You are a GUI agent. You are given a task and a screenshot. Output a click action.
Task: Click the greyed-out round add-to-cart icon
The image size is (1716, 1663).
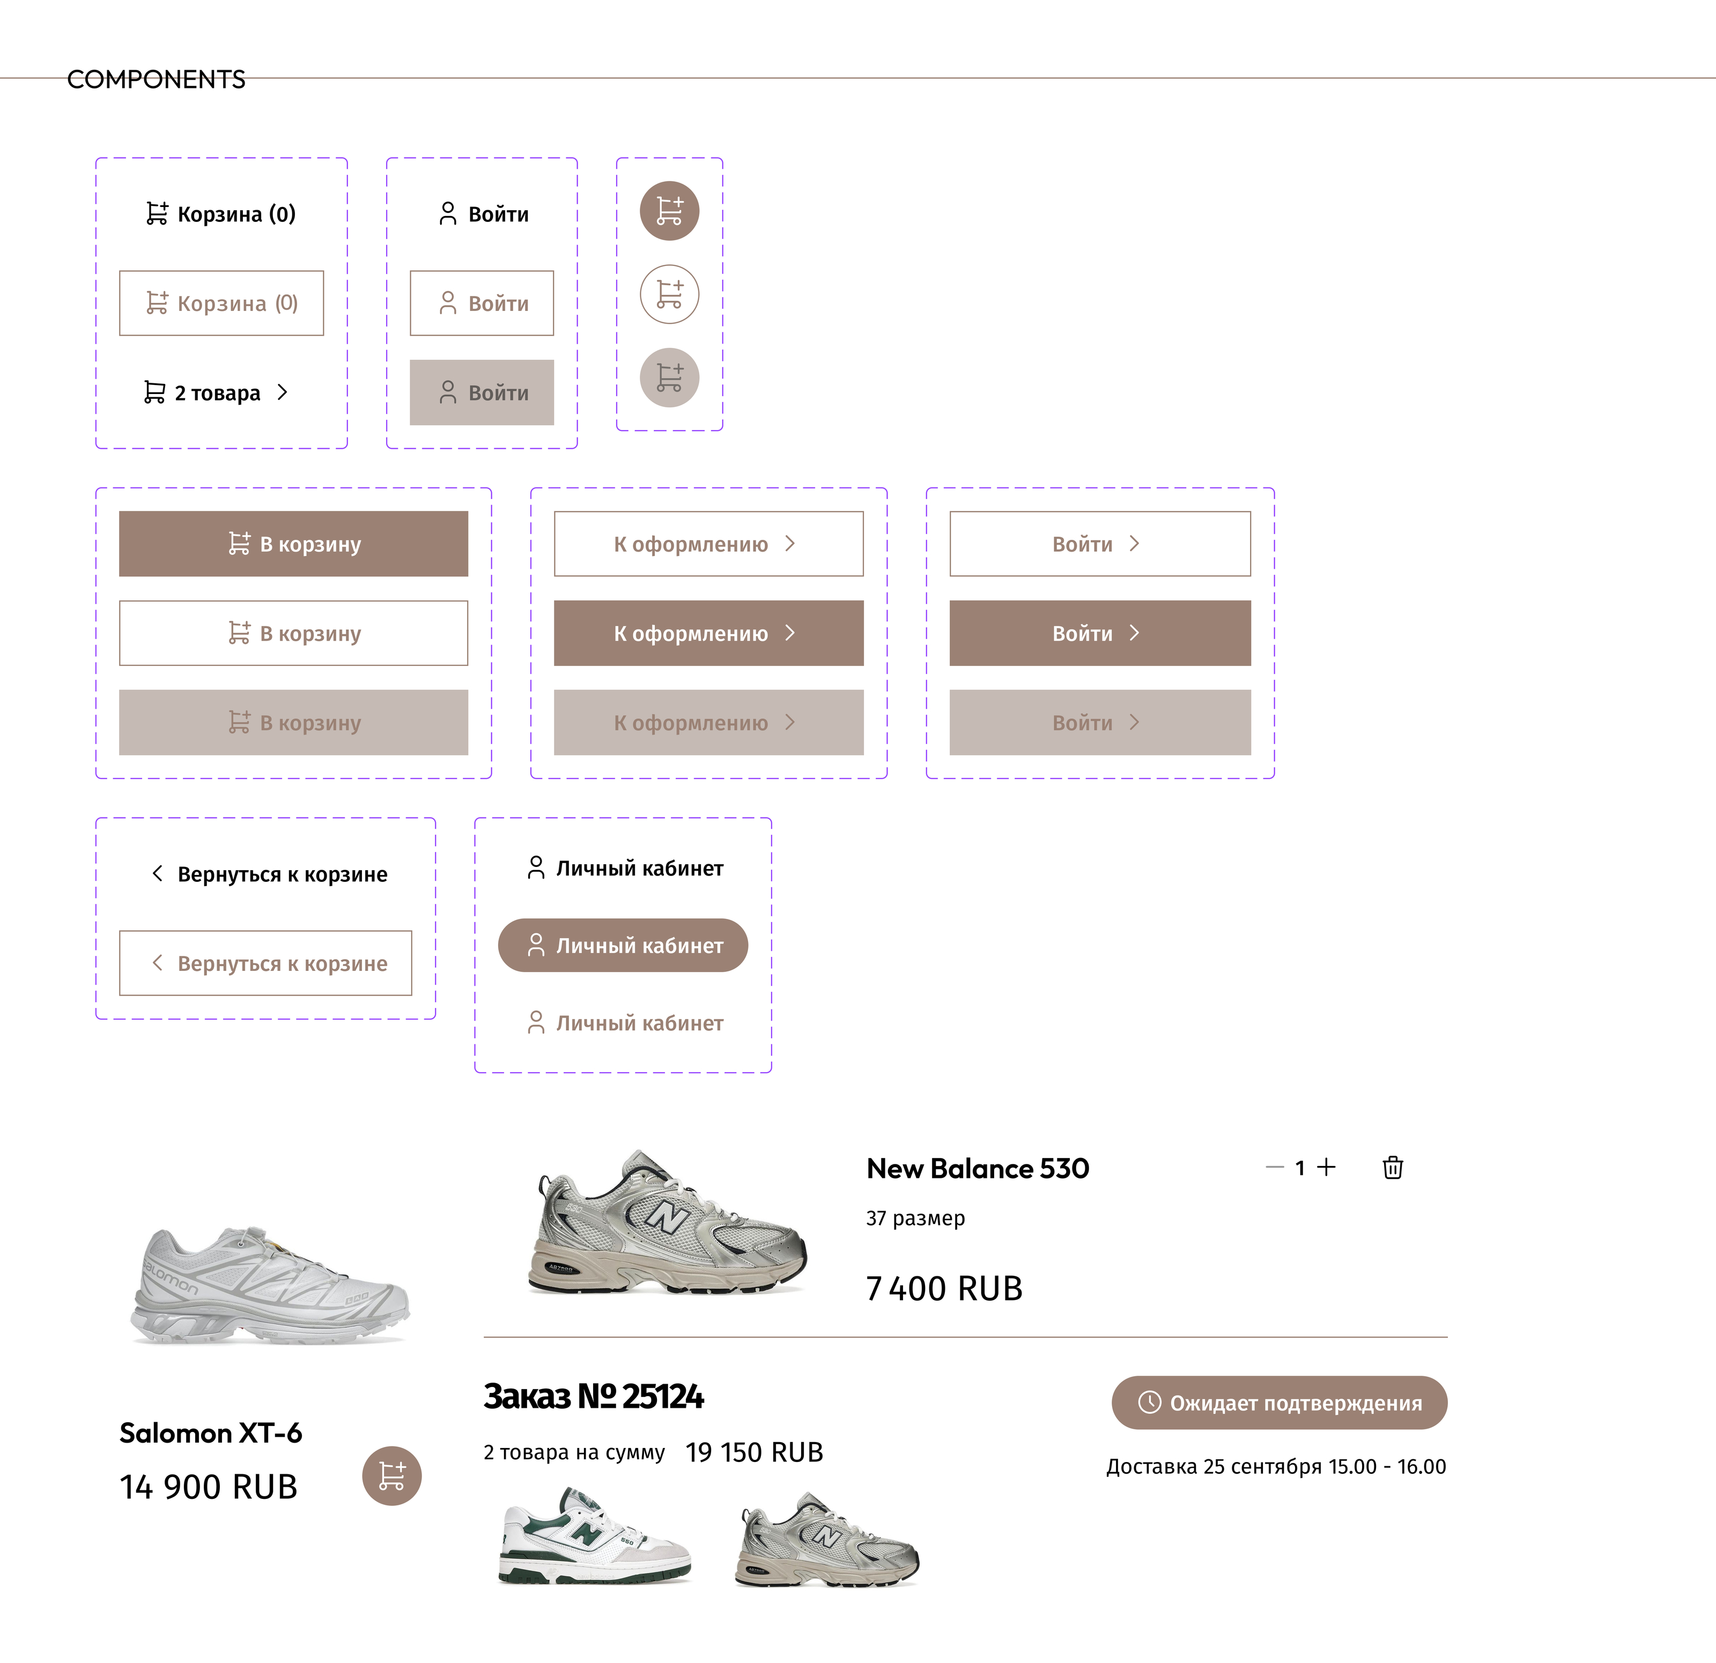click(x=669, y=377)
